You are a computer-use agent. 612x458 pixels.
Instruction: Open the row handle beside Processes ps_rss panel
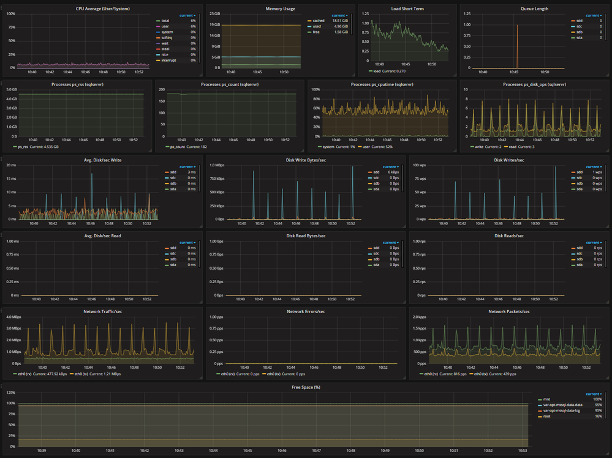pyautogui.click(x=2, y=83)
